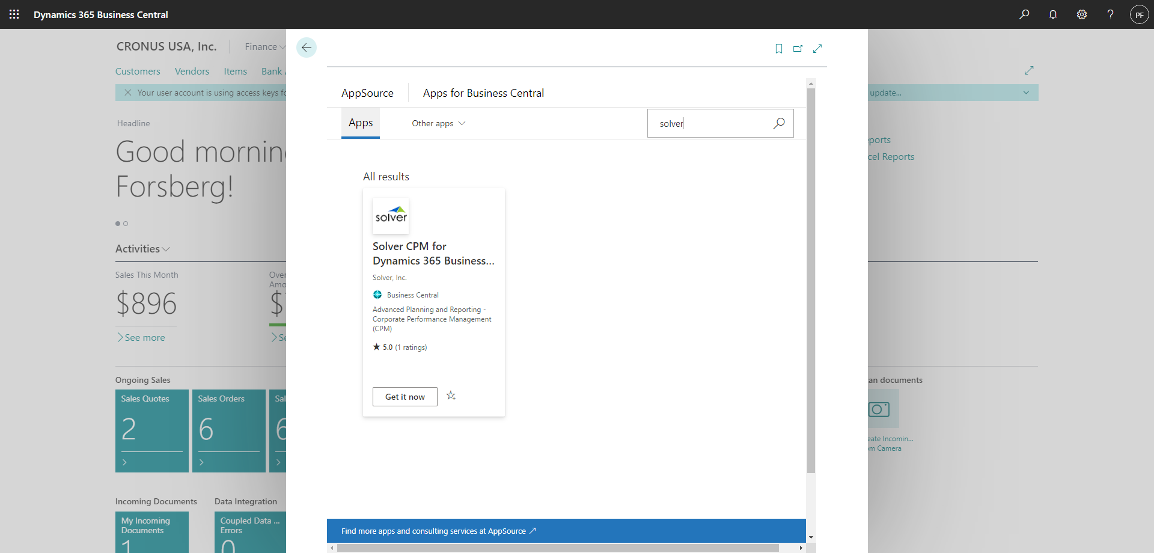This screenshot has width=1154, height=553.
Task: Open the app launcher waffle icon
Action: [x=14, y=14]
